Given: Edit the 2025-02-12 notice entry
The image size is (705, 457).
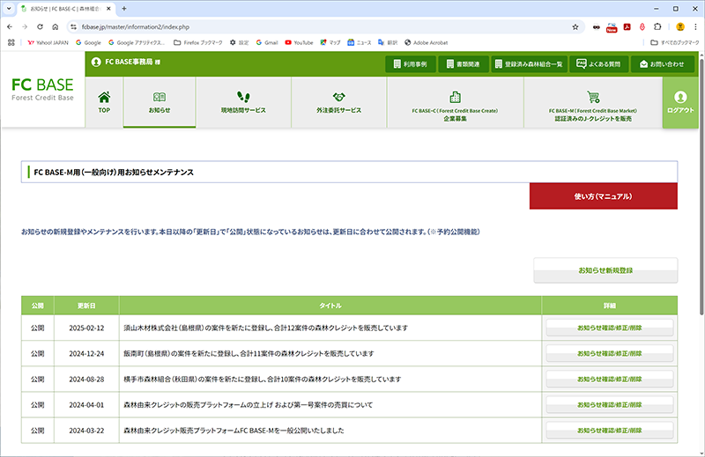Looking at the screenshot, I should (x=610, y=328).
